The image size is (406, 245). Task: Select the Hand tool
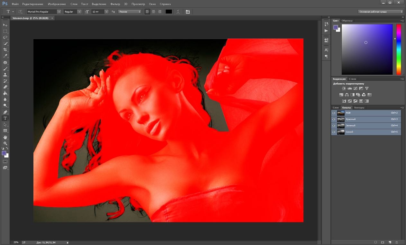5,137
